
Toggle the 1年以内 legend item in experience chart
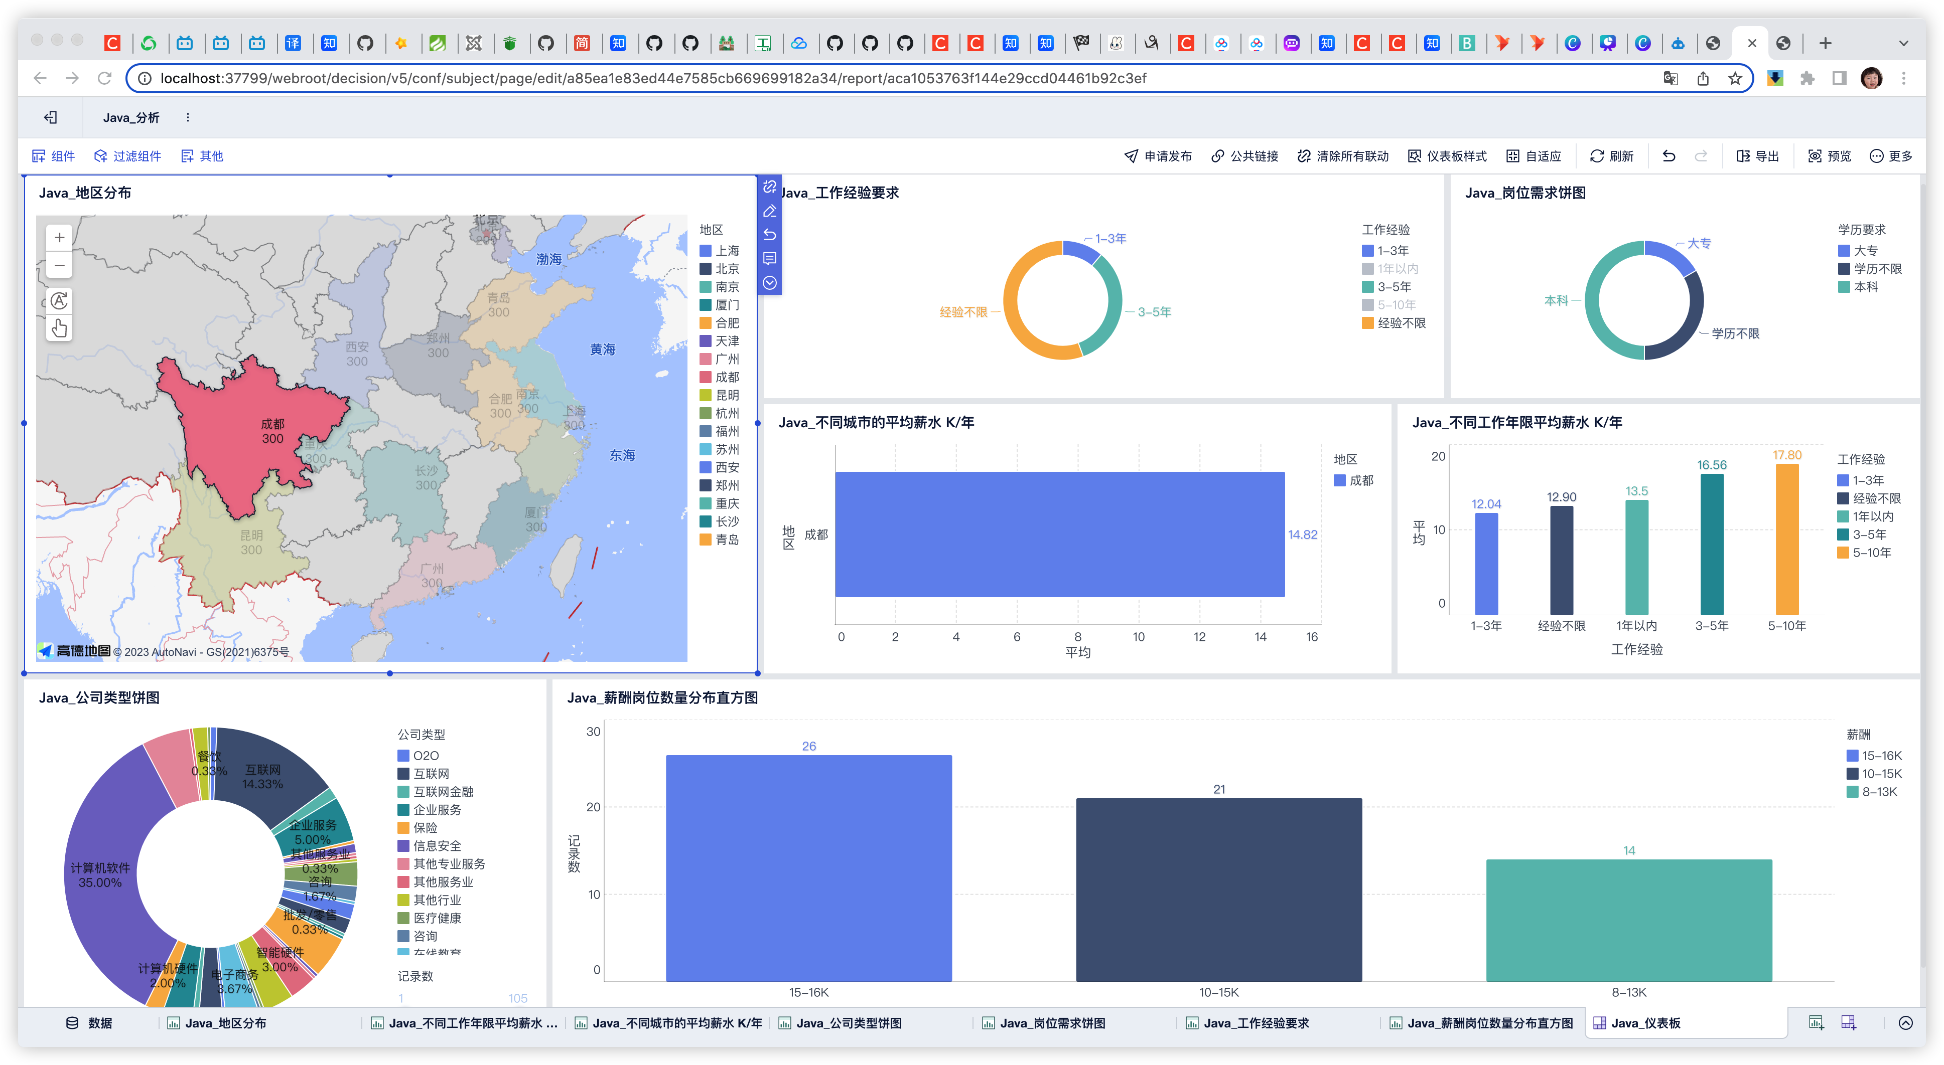tap(1397, 269)
